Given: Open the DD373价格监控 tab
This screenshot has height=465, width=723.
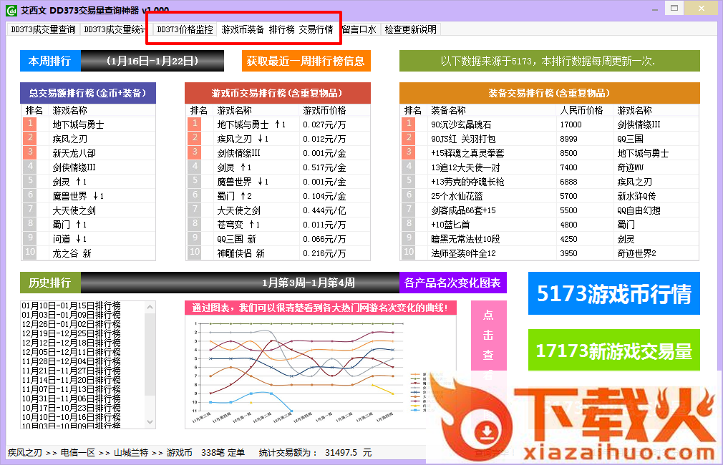Looking at the screenshot, I should coord(185,29).
